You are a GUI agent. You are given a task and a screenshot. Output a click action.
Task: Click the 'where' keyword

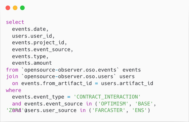[x=14, y=90]
